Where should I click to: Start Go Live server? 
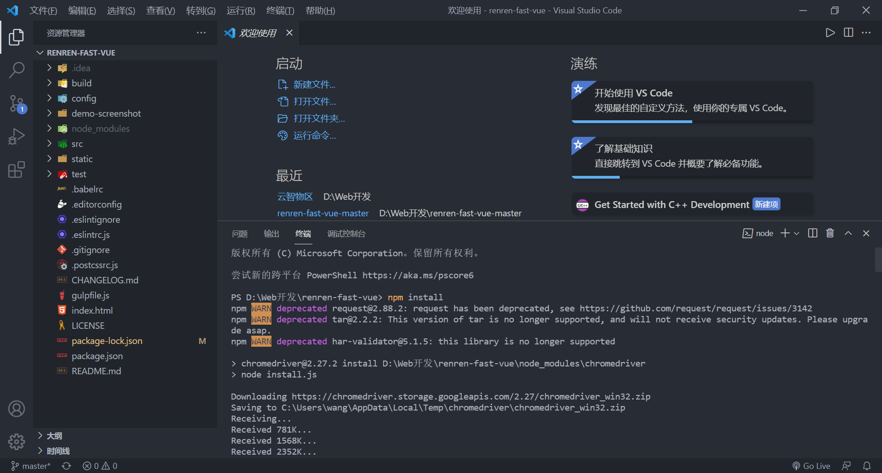click(811, 466)
